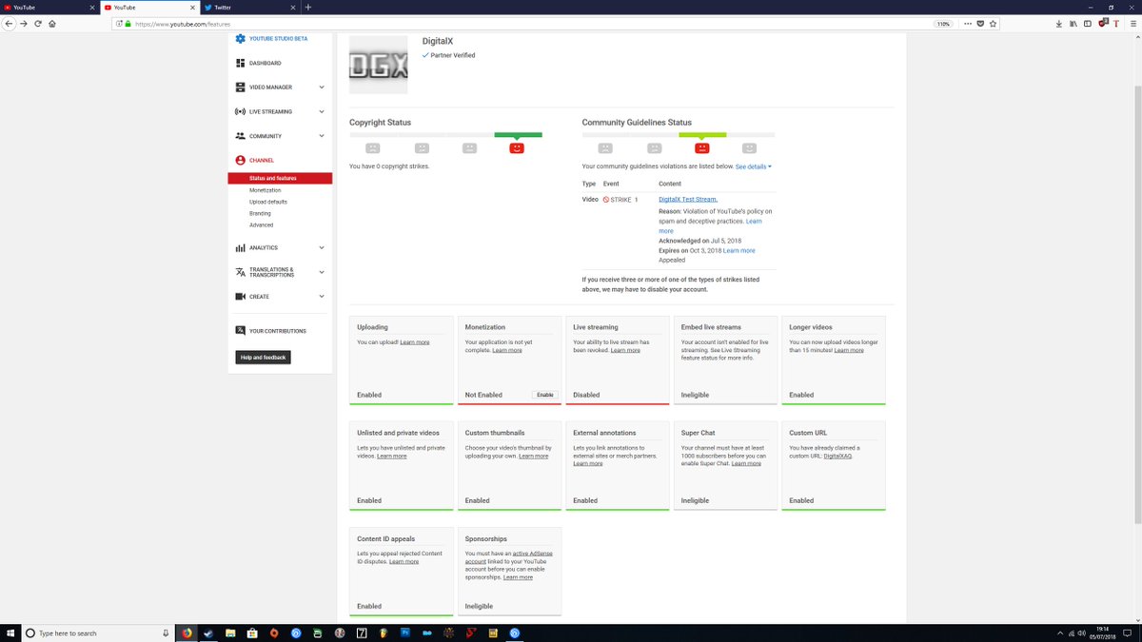Click the 110% zoom level indicator
This screenshot has width=1142, height=642.
click(x=943, y=24)
